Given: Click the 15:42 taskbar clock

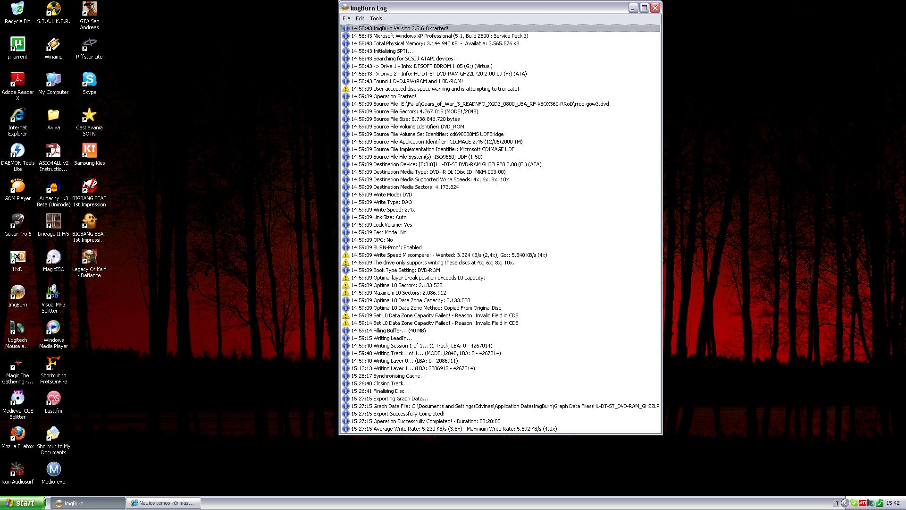Looking at the screenshot, I should point(893,503).
